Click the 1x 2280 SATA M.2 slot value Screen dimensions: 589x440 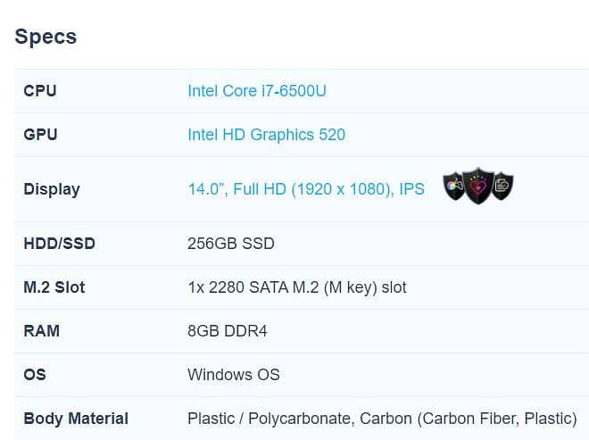(297, 287)
